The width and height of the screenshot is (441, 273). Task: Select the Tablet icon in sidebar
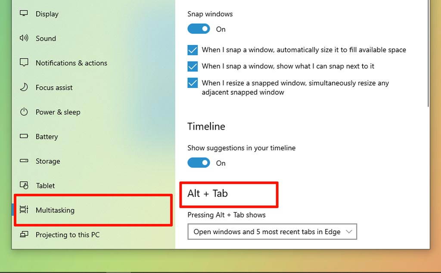(24, 186)
